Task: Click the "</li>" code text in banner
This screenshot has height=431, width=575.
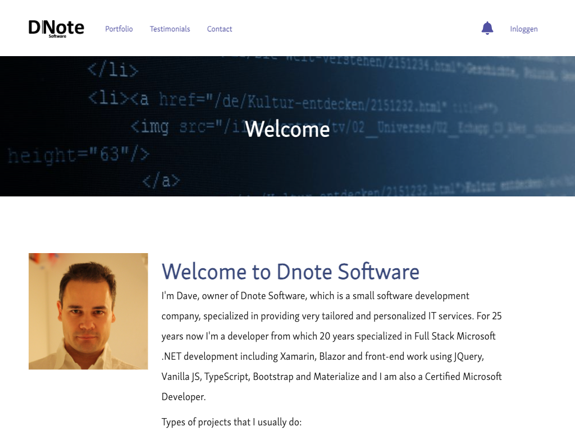Action: pos(113,71)
